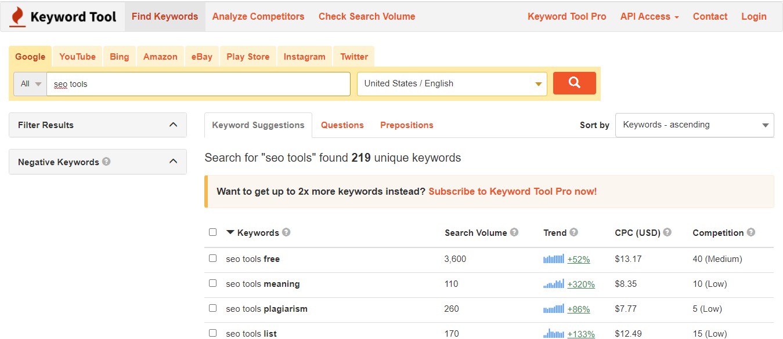The height and width of the screenshot is (339, 783).
Task: Select the YouTube platform tab
Action: click(x=77, y=56)
